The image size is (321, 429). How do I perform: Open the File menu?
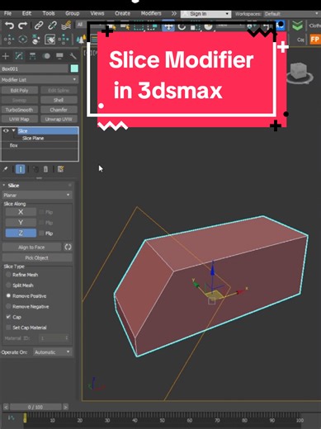point(7,13)
